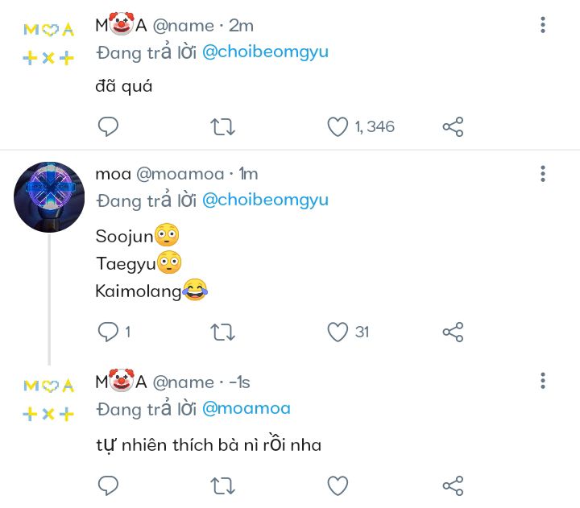Screen dimensions: 580x508
Task: Open @choibeomgyu mention in the first tweet
Action: pos(265,52)
